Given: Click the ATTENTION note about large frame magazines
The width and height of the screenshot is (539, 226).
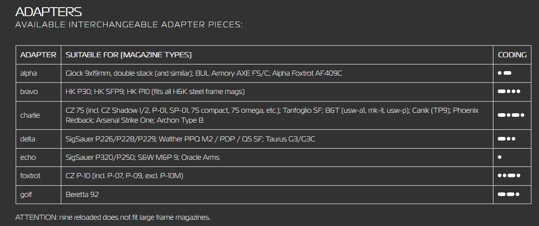Looking at the screenshot, I should [x=113, y=217].
